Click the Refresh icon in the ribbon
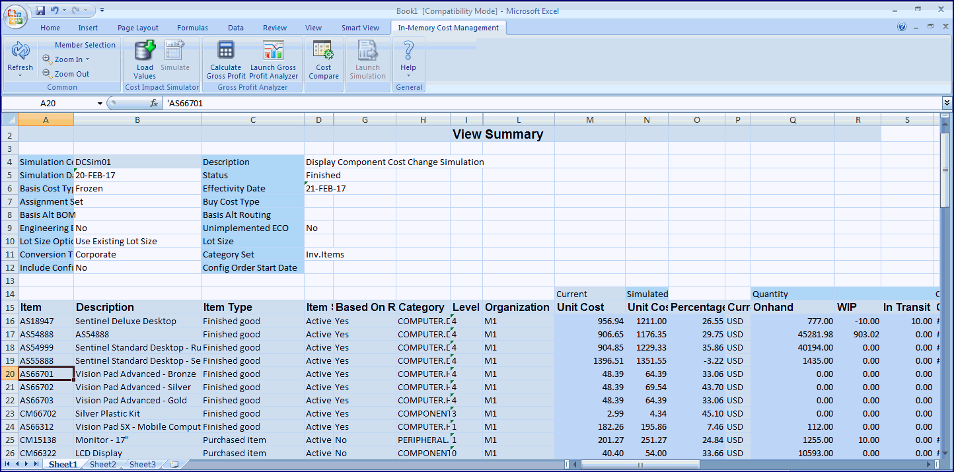 pos(20,51)
